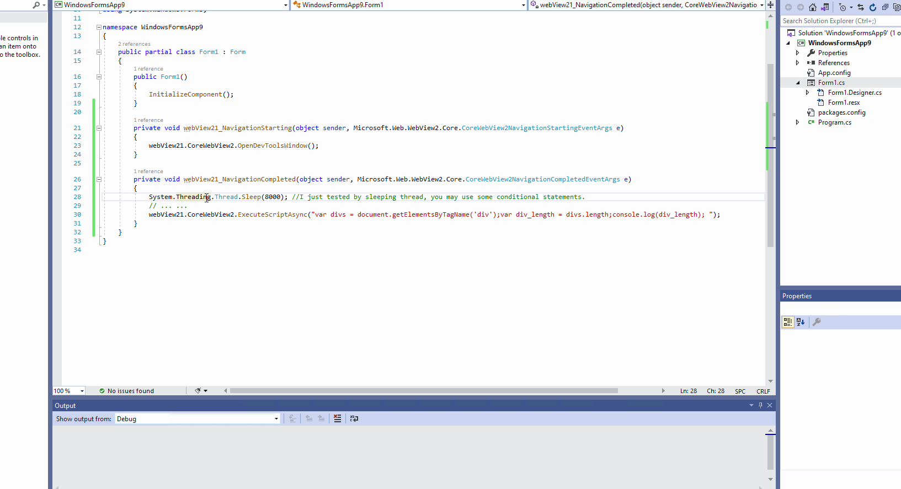Click the Output panel vertical scroll up arrow
This screenshot has height=489, width=901.
point(770,430)
